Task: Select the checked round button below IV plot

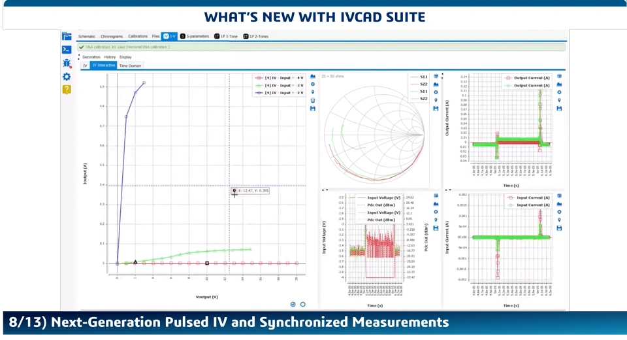Action: pos(293,304)
